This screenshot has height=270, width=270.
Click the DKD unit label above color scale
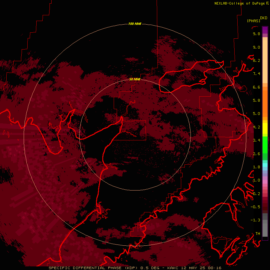[264, 18]
